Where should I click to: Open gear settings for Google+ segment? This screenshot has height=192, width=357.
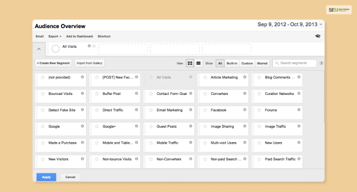click(137, 126)
